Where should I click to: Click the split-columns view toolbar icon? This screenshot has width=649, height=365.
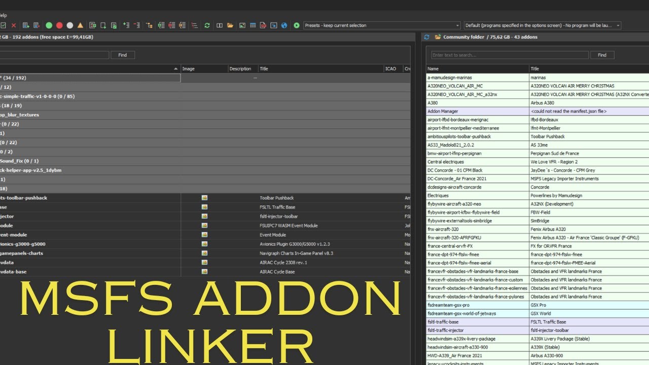219,25
